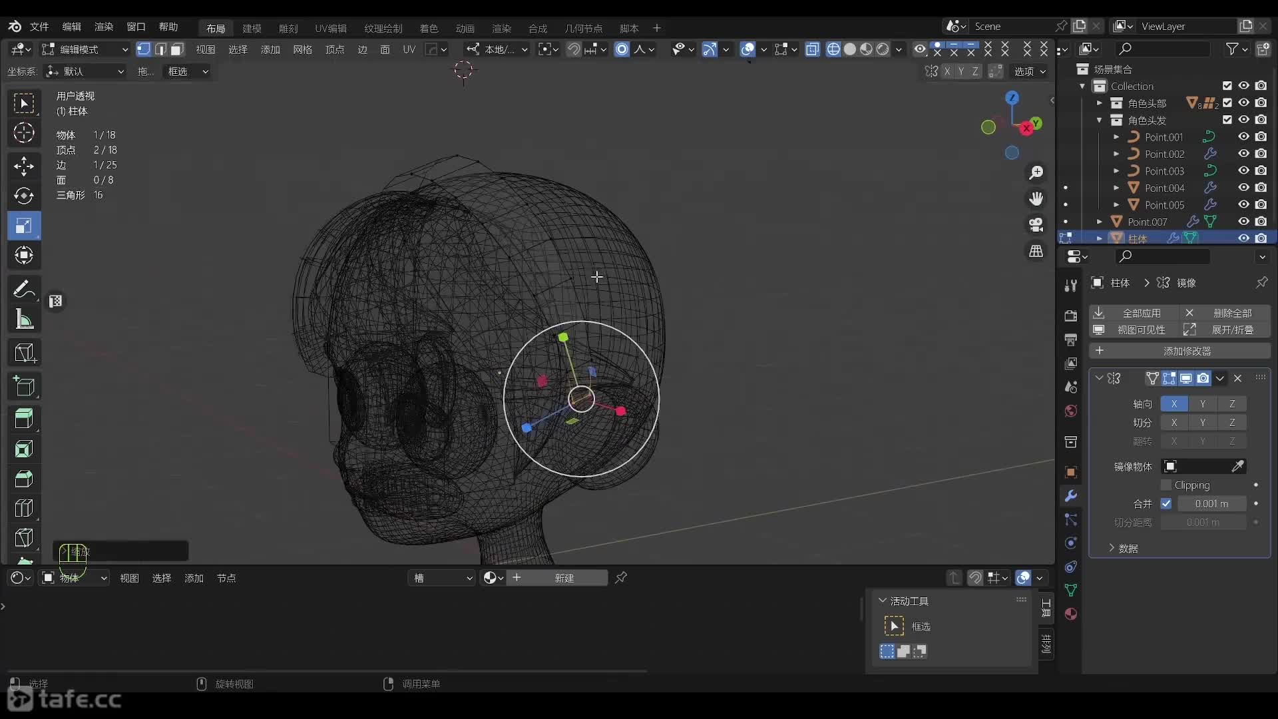Open the 本地 transform orientation dropdown
Viewport: 1278px width, 719px height.
(x=497, y=49)
